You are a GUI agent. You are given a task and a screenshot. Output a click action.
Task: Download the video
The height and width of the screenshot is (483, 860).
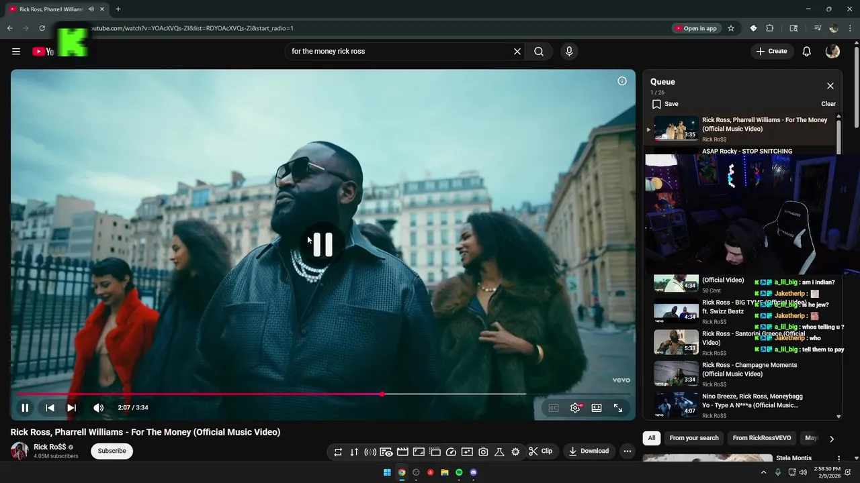pyautogui.click(x=589, y=451)
